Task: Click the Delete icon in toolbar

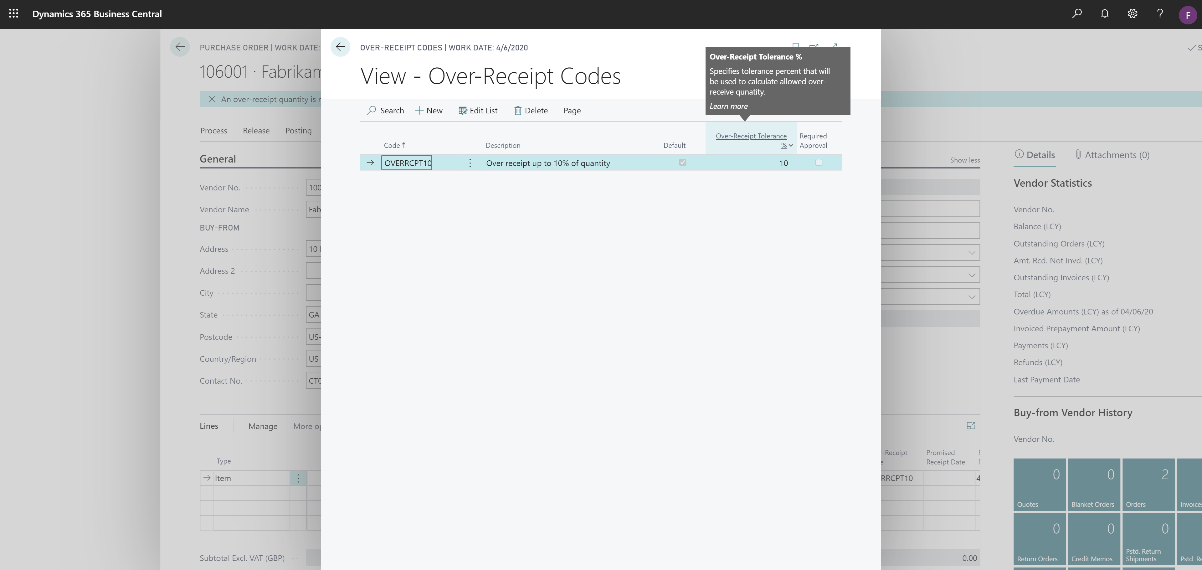Action: pos(517,110)
